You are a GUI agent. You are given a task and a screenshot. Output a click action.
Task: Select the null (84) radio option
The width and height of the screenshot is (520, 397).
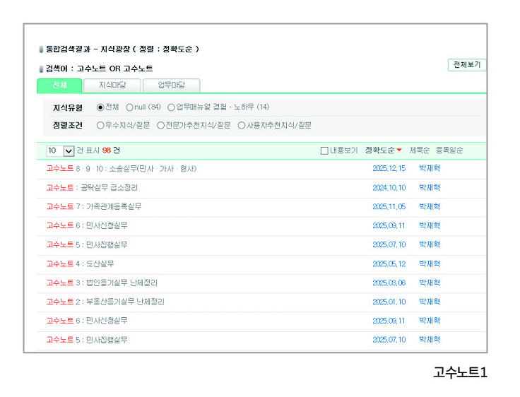129,107
